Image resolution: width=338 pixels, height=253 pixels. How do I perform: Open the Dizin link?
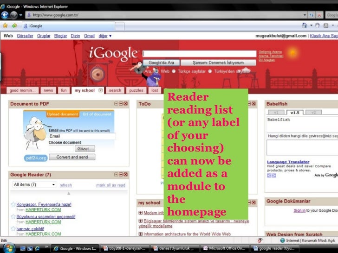75,36
